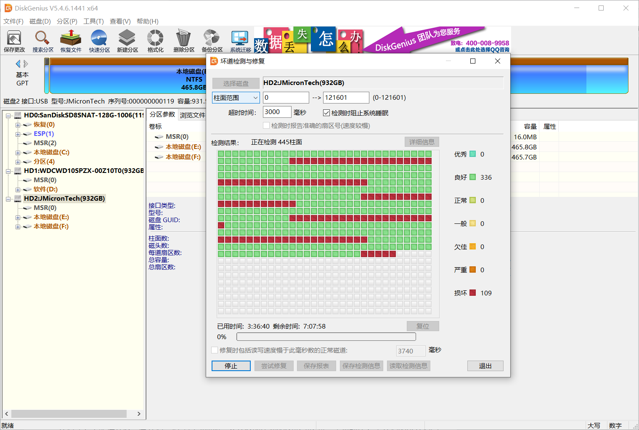Select the Format (格式化) toolbar icon
The height and width of the screenshot is (430, 639).
155,41
